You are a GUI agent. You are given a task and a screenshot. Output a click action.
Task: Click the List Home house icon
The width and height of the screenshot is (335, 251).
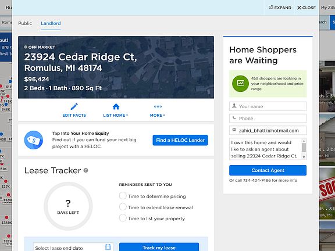[x=116, y=106]
